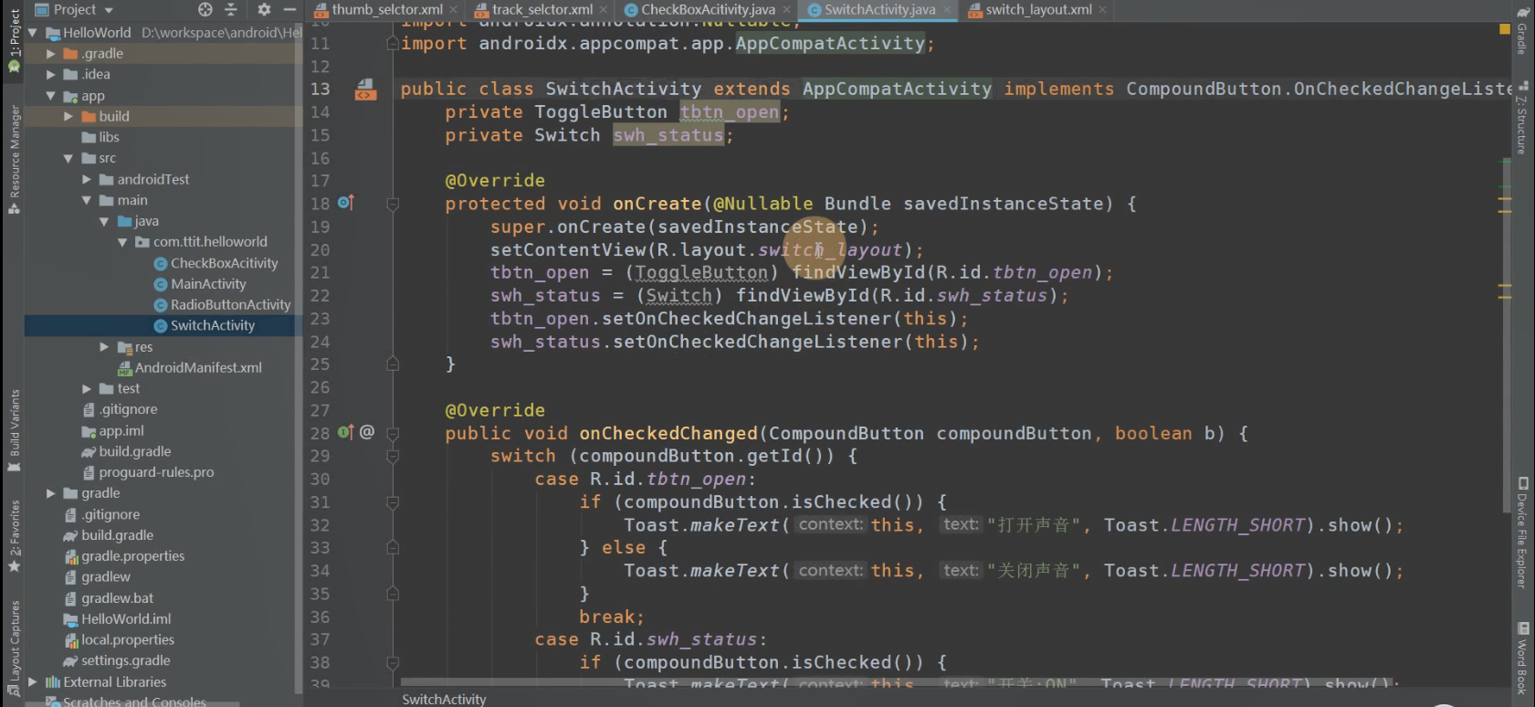This screenshot has height=707, width=1535.
Task: Fold onCreate method at line 18
Action: pyautogui.click(x=393, y=204)
